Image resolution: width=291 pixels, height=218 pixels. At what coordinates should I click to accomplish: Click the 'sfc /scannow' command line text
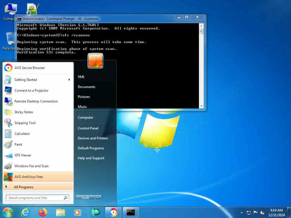(x=76, y=35)
